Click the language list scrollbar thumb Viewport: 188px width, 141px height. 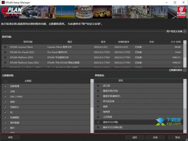[x=185, y=119]
